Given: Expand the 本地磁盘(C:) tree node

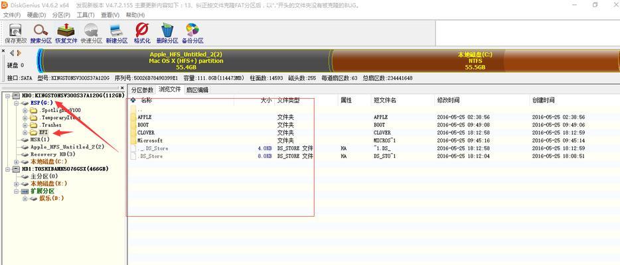Looking at the screenshot, I should tap(16, 162).
